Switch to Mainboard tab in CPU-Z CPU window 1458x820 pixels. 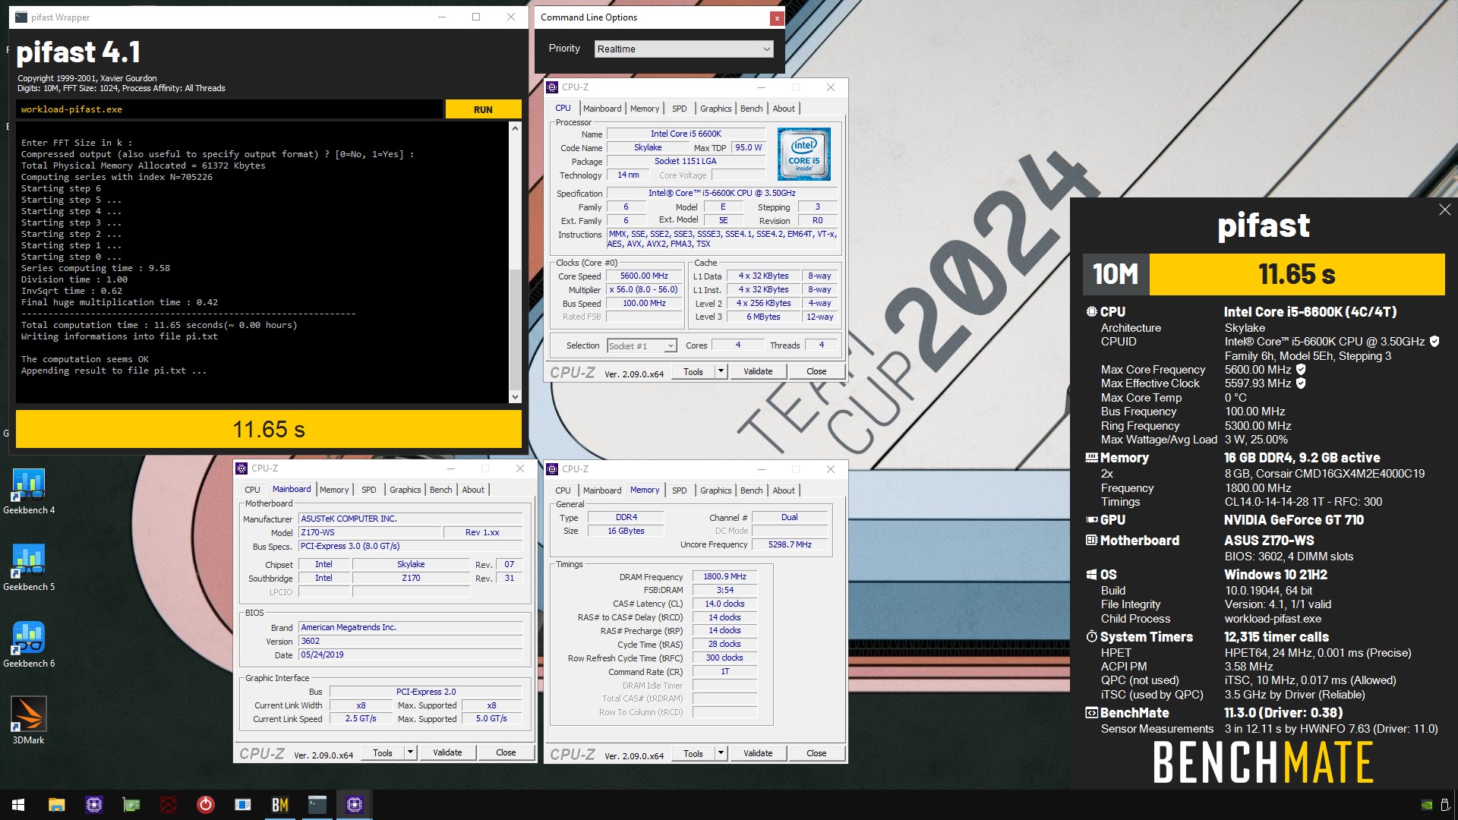click(x=602, y=109)
